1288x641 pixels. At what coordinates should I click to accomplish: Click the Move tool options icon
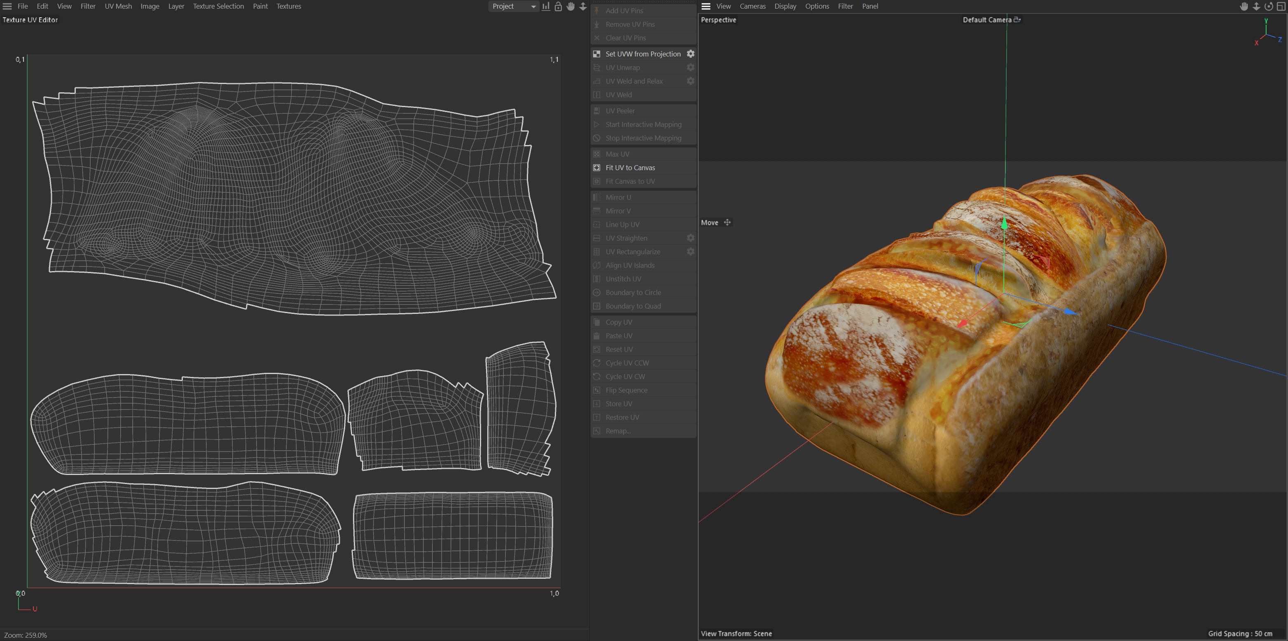click(x=727, y=222)
